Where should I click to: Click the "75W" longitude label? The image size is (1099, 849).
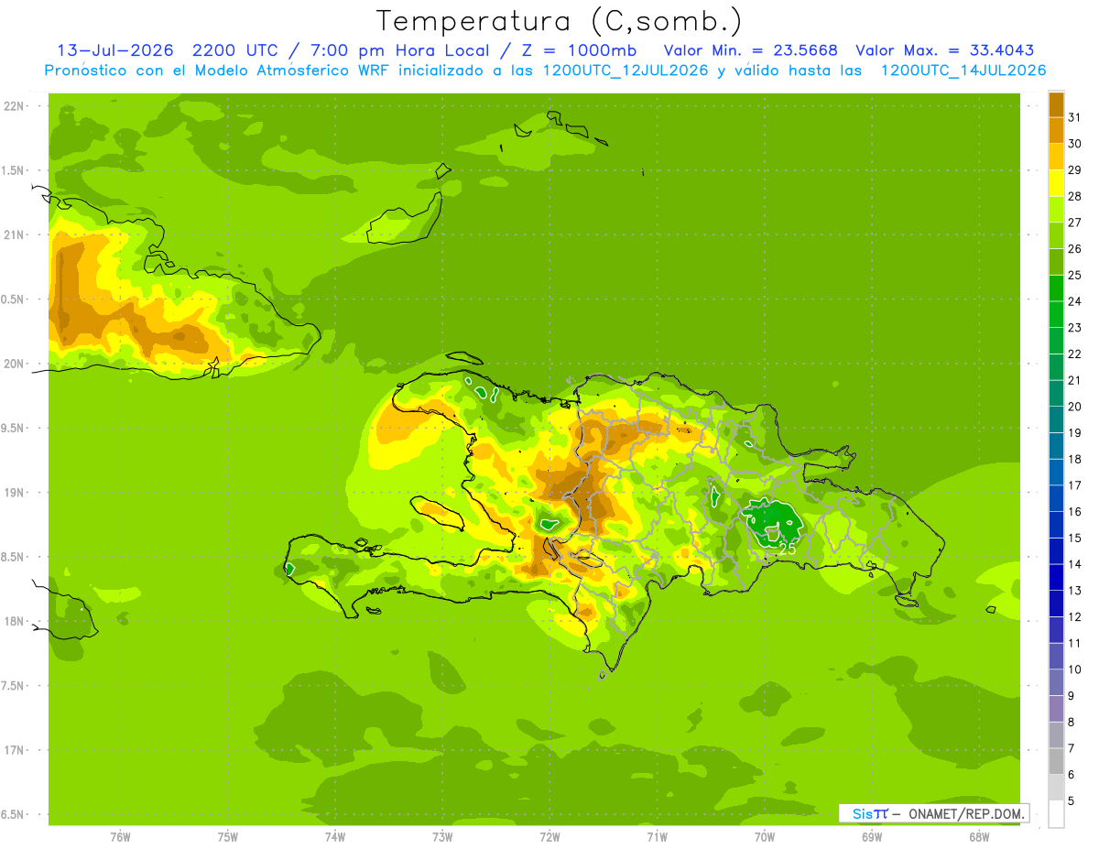tap(228, 837)
